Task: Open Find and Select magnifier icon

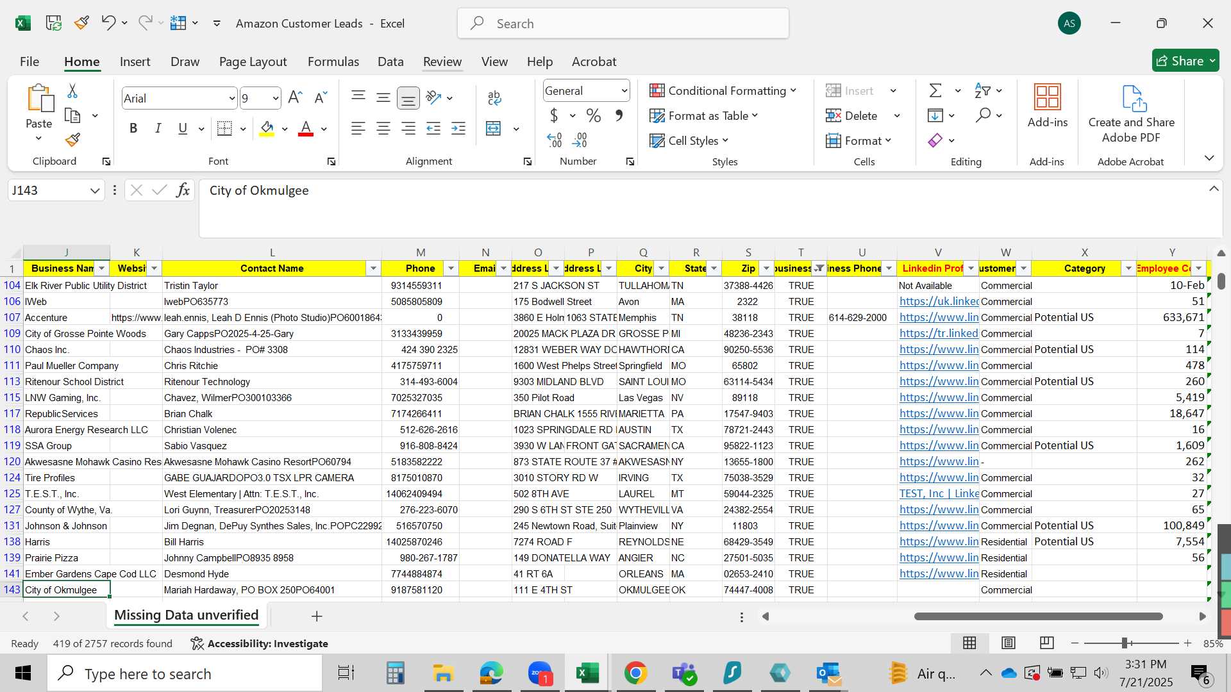Action: coord(983,116)
